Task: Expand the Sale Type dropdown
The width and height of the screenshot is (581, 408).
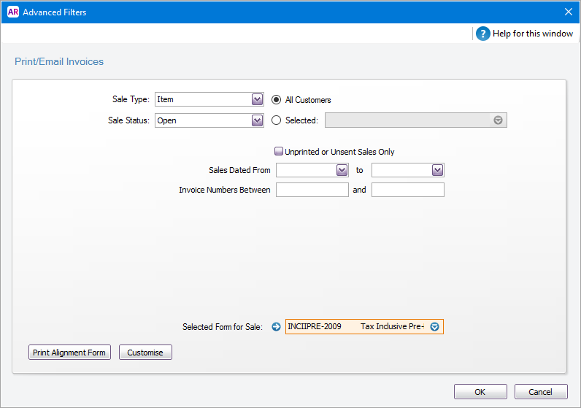Action: click(x=257, y=99)
